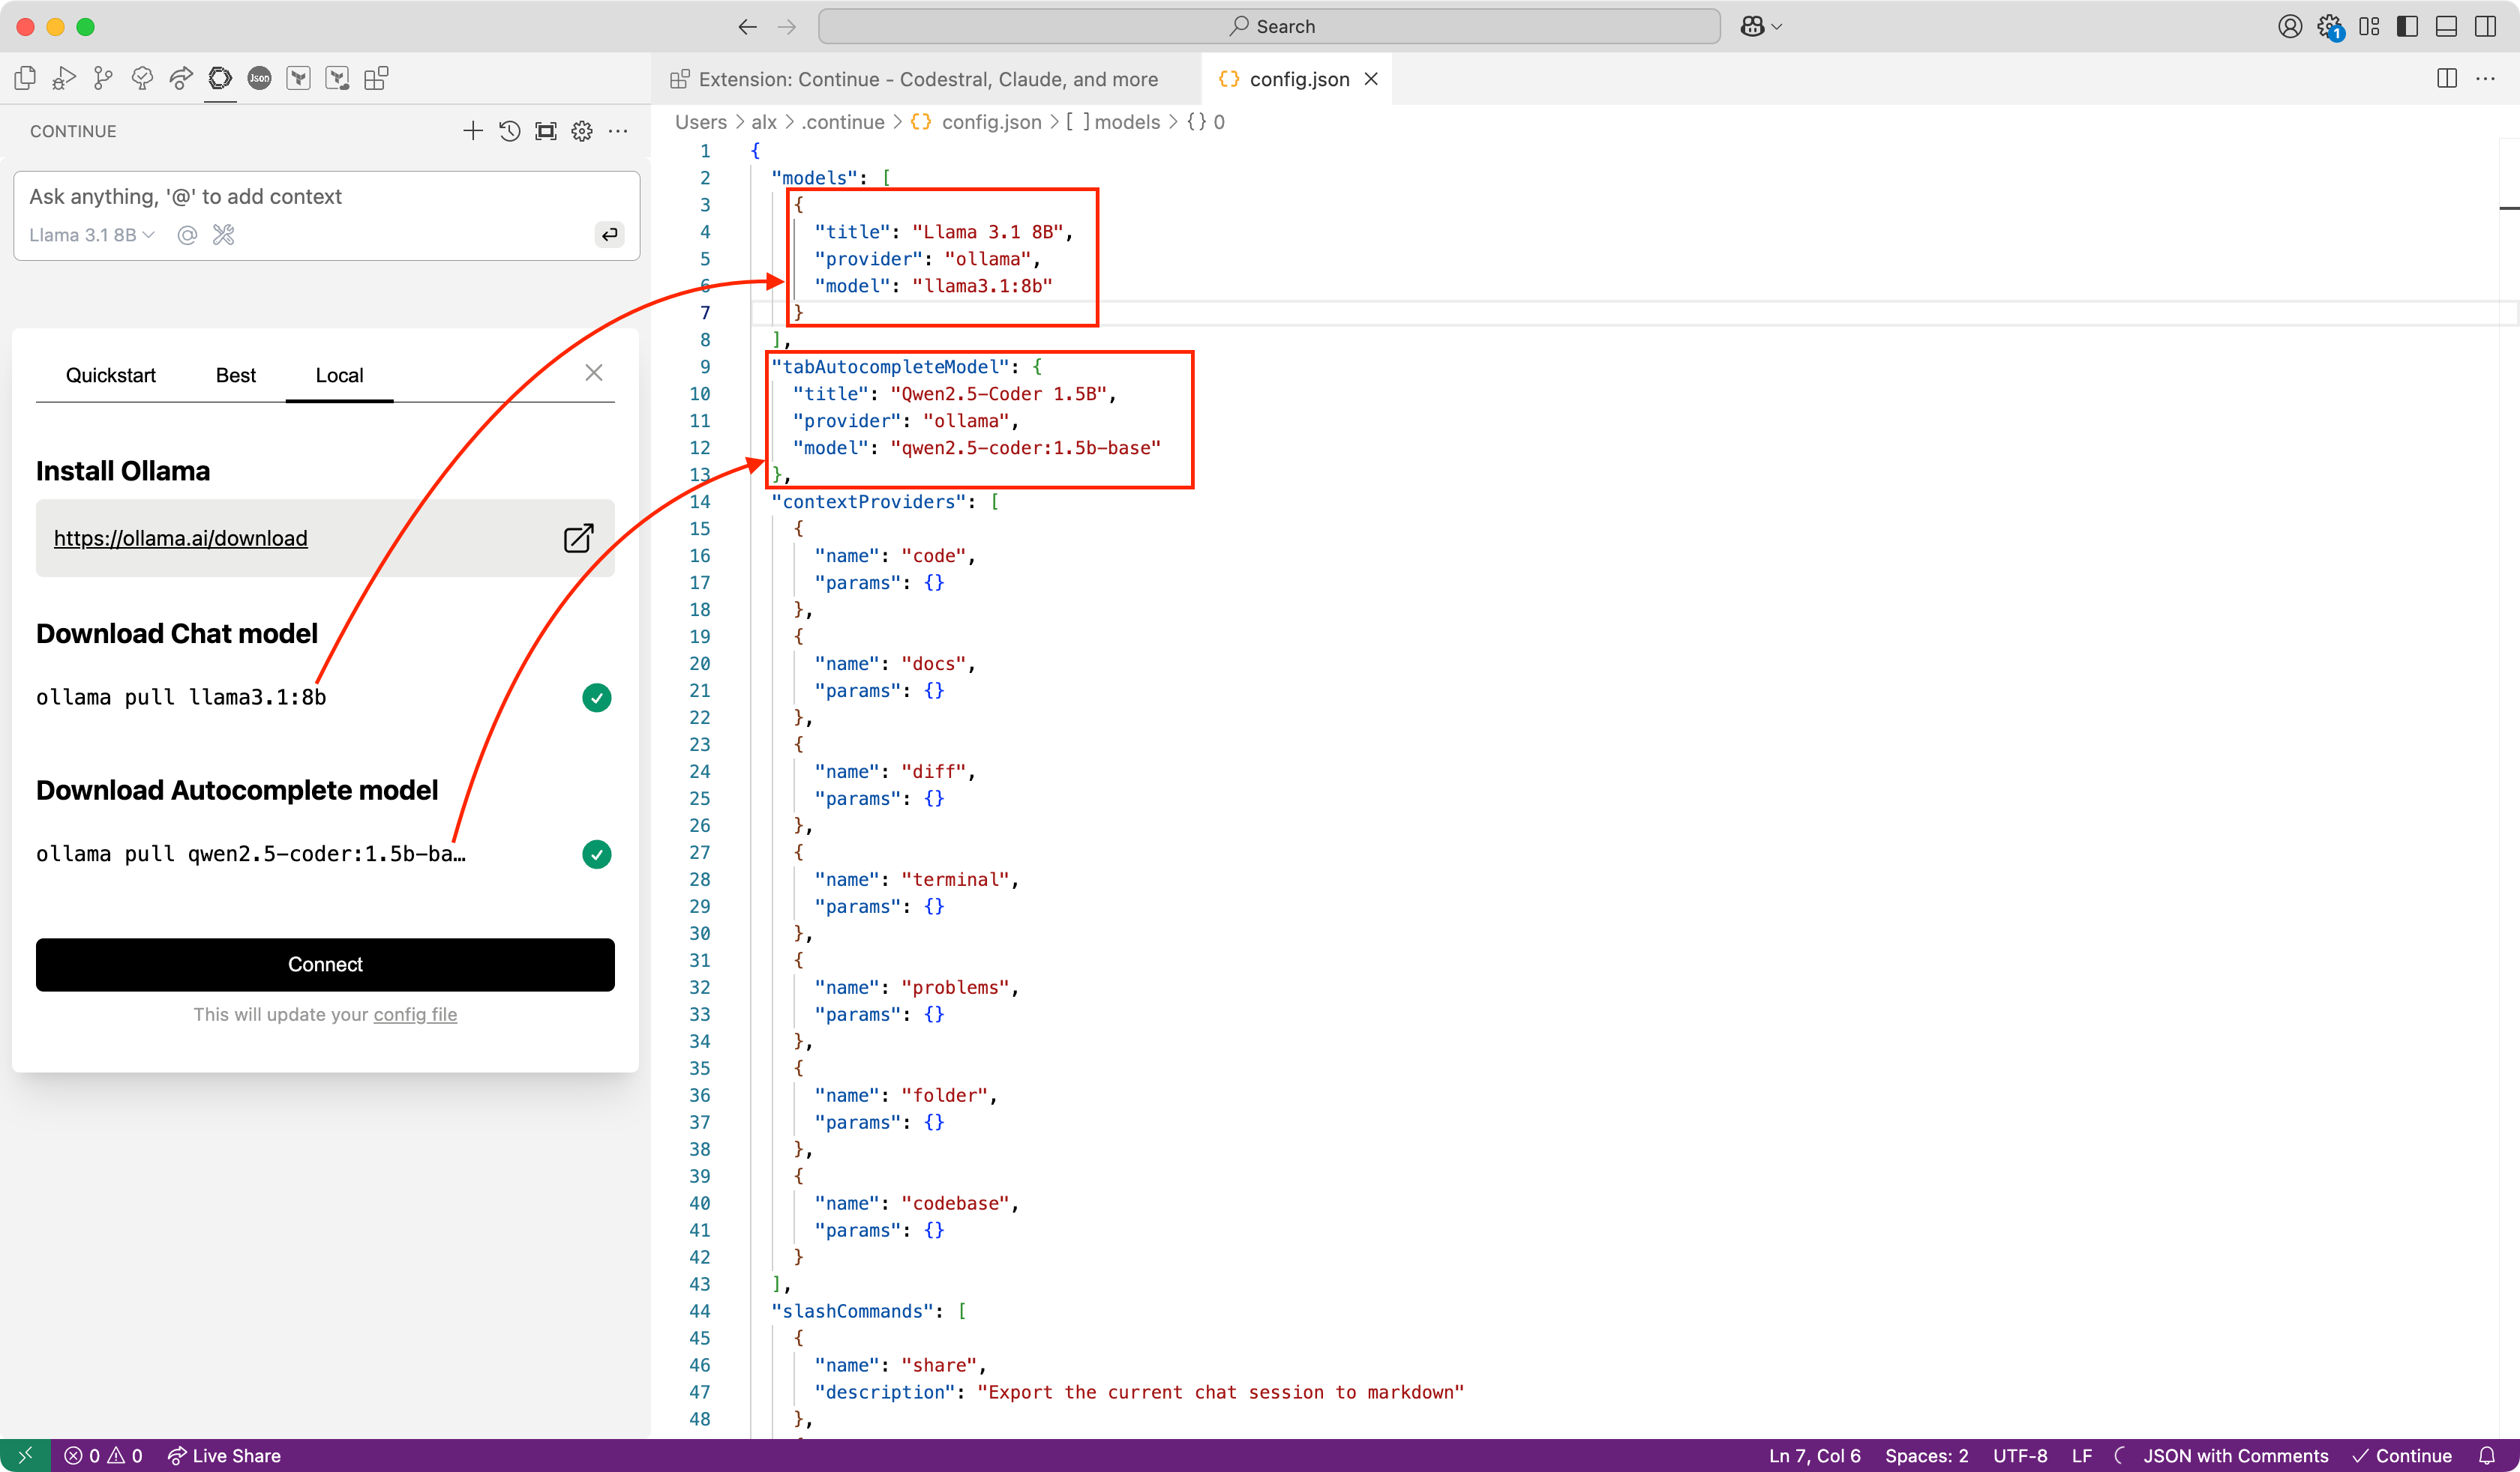Click the Ask anything chat input
This screenshot has width=2520, height=1472.
(x=300, y=197)
